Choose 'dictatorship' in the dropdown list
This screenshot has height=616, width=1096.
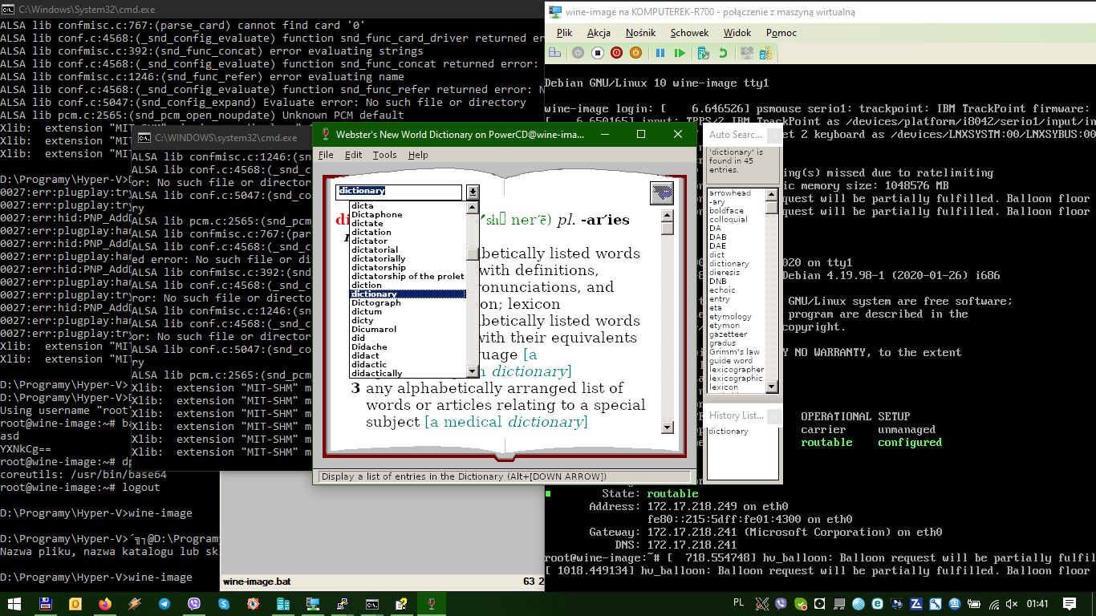[378, 268]
